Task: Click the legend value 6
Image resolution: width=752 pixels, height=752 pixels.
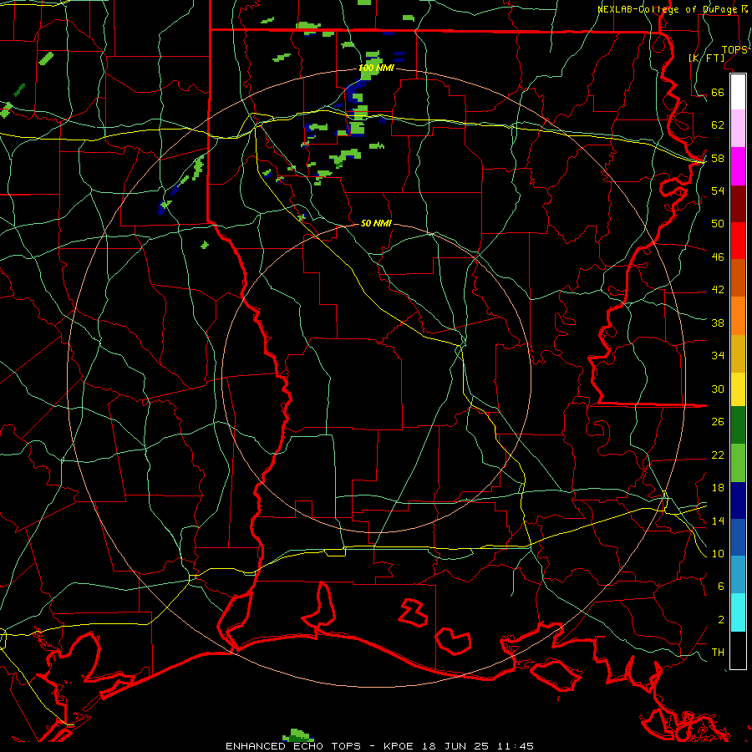Action: click(721, 587)
